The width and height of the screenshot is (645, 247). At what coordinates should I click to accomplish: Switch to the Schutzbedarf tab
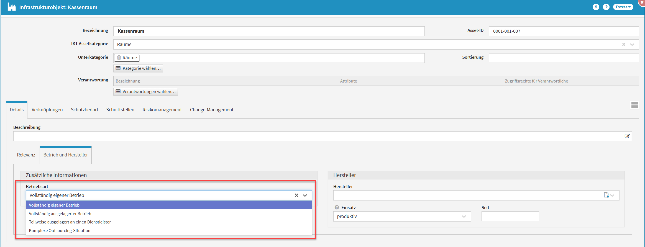pyautogui.click(x=85, y=110)
